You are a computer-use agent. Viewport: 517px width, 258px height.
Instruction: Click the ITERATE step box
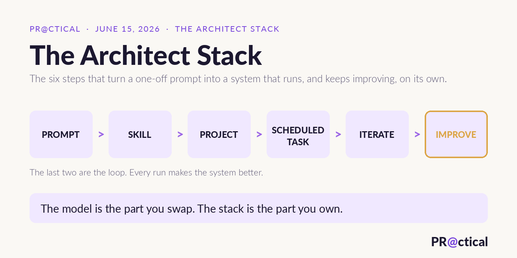pyautogui.click(x=377, y=135)
